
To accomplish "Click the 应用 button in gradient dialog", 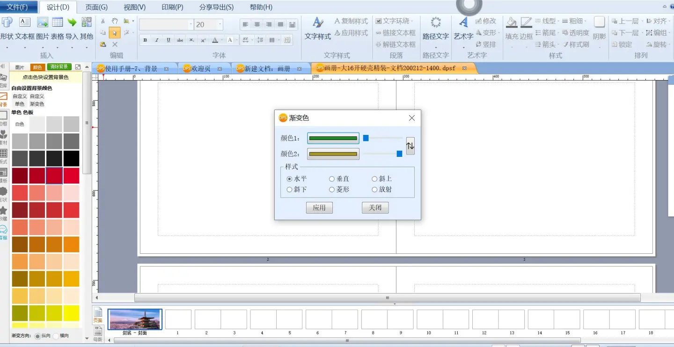I will pos(319,207).
